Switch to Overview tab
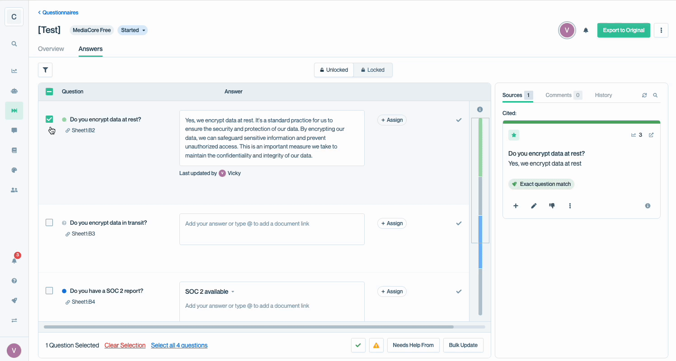Image resolution: width=676 pixels, height=361 pixels. pyautogui.click(x=51, y=49)
